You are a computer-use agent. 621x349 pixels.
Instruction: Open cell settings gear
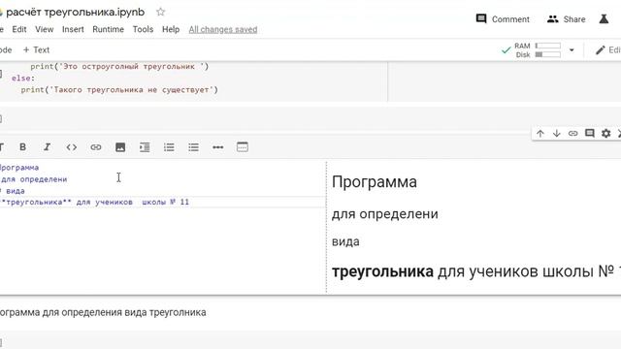click(x=605, y=134)
